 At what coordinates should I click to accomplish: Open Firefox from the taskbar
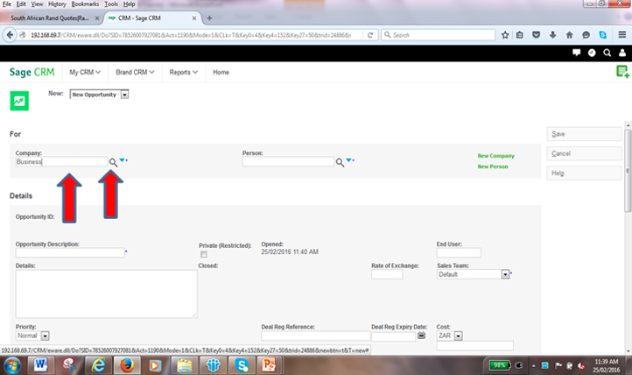point(127,365)
